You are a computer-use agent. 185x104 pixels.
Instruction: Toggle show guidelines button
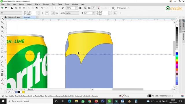click(93, 8)
